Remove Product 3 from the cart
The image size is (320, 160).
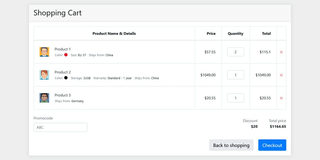pyautogui.click(x=281, y=98)
